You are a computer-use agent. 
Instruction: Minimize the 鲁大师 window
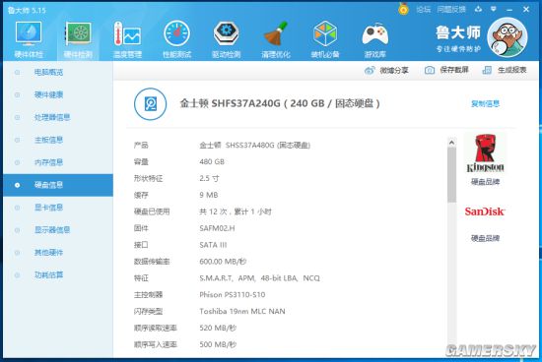pos(509,10)
